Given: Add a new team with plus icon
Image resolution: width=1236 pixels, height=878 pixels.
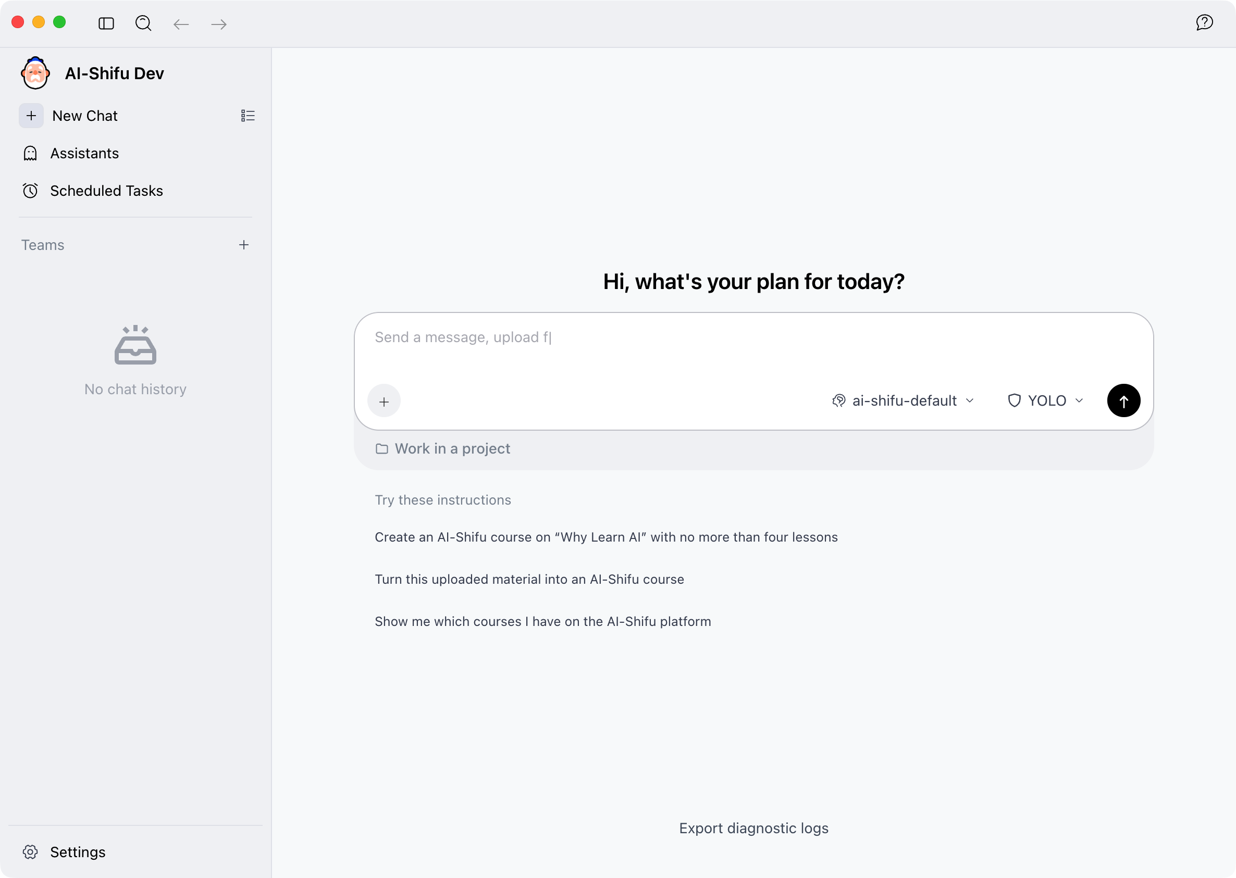Looking at the screenshot, I should pos(244,245).
